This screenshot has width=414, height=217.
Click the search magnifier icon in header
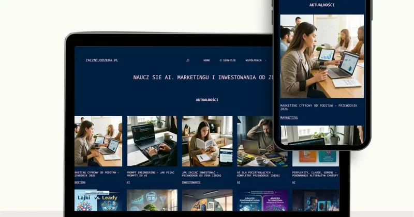point(188,60)
